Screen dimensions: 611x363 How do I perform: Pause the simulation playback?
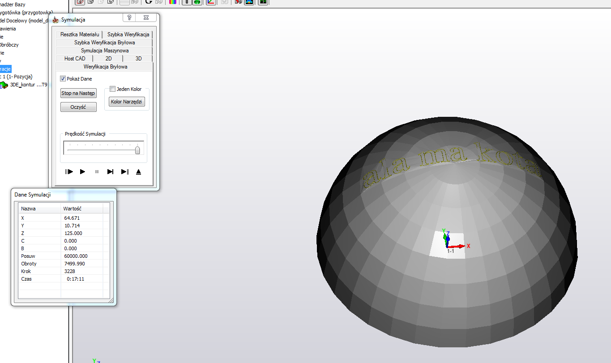point(97,172)
